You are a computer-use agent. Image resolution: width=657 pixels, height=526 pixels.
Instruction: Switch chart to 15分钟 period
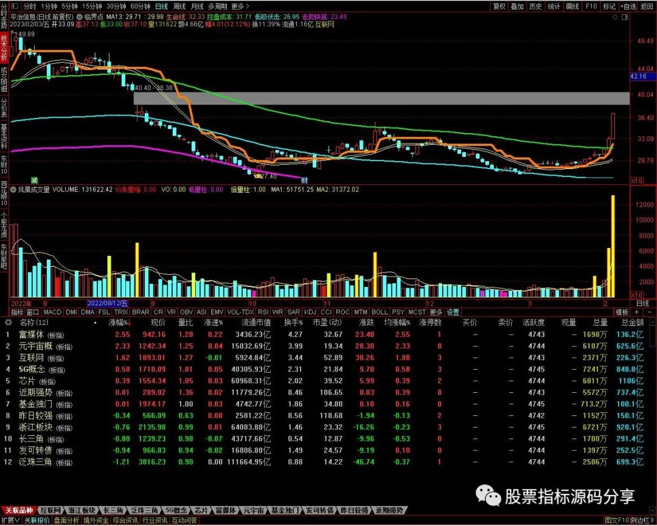tap(92, 6)
